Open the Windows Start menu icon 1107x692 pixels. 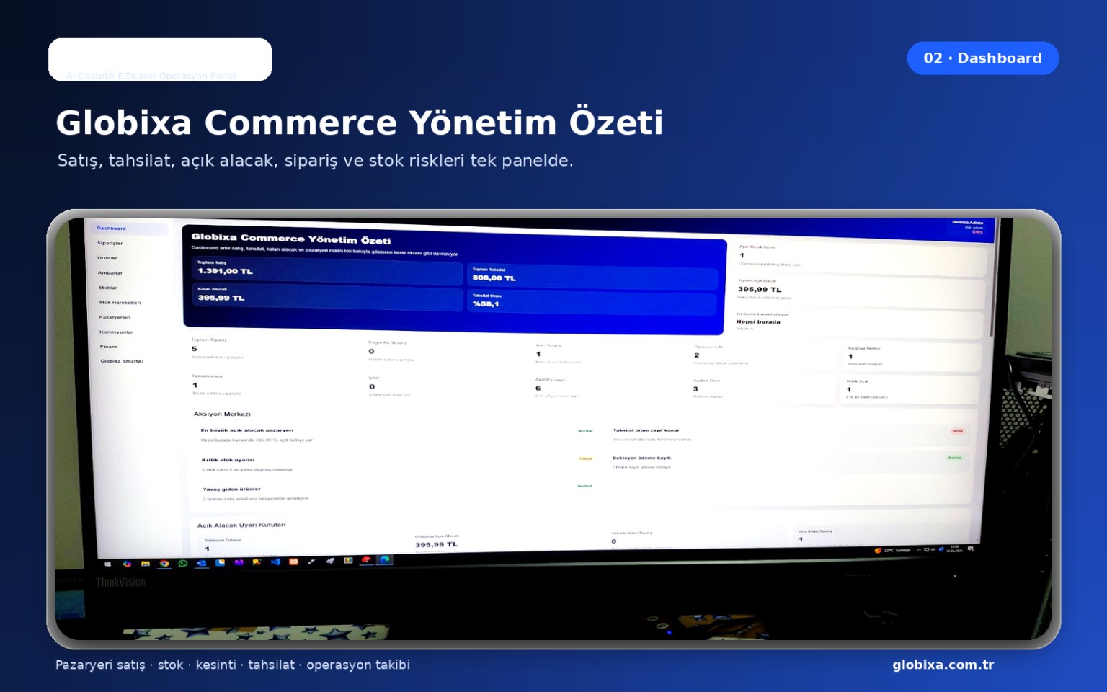click(107, 564)
